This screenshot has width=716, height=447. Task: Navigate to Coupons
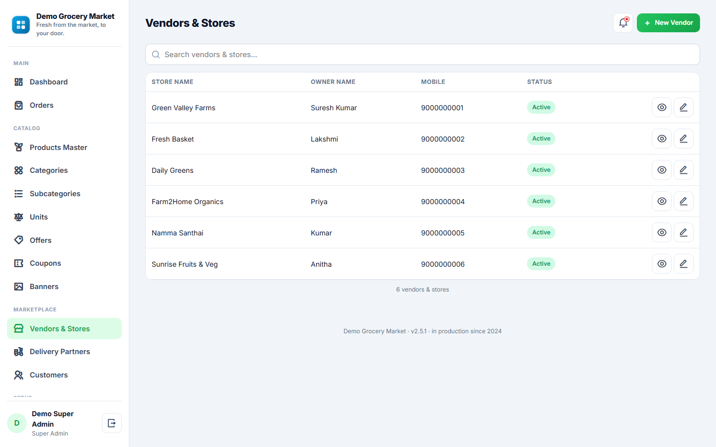point(64,263)
